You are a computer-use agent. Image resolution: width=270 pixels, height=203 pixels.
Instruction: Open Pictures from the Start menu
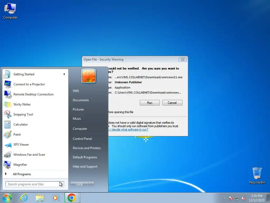[78, 109]
